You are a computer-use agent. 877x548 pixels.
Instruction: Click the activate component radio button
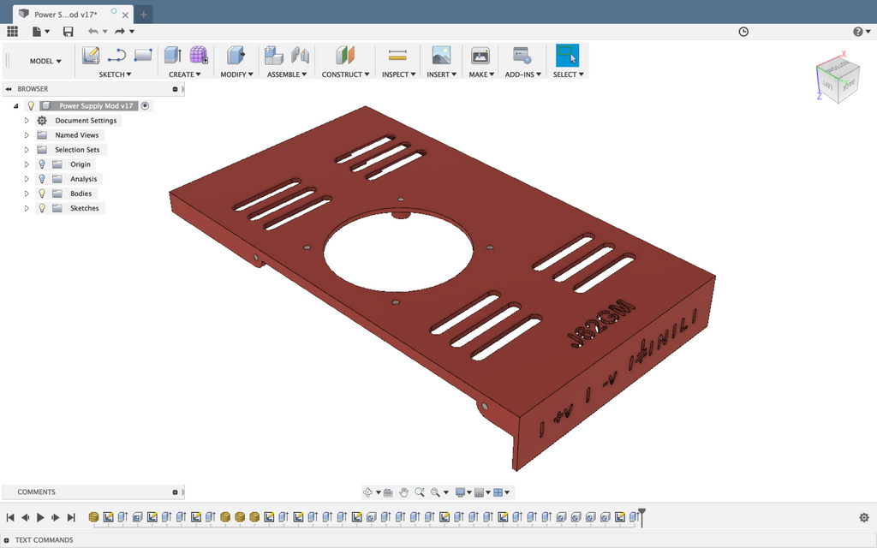click(x=145, y=105)
